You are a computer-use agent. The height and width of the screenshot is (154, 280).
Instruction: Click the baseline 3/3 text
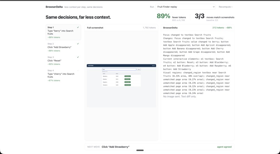pyautogui.click(x=212, y=20)
